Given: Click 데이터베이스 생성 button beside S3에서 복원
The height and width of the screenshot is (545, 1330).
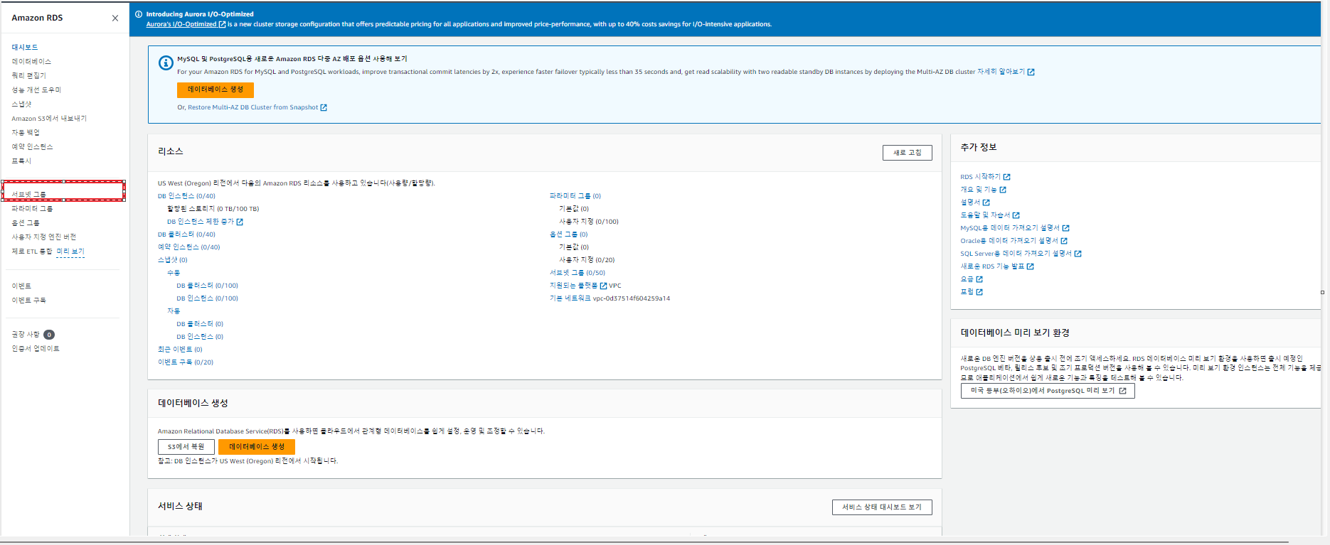Looking at the screenshot, I should 257,447.
